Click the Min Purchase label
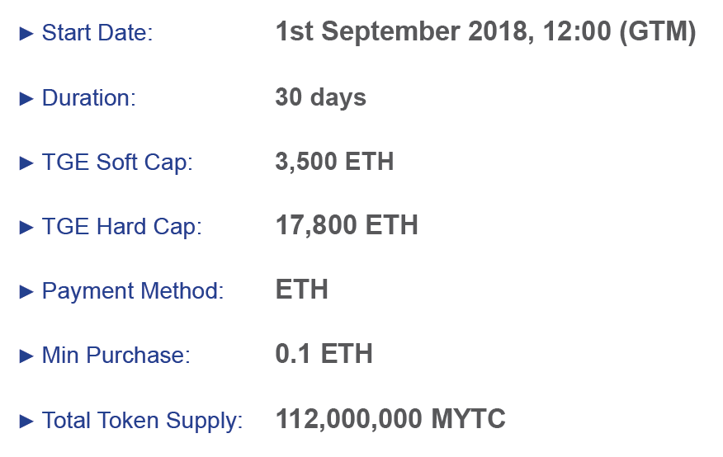 click(x=116, y=356)
